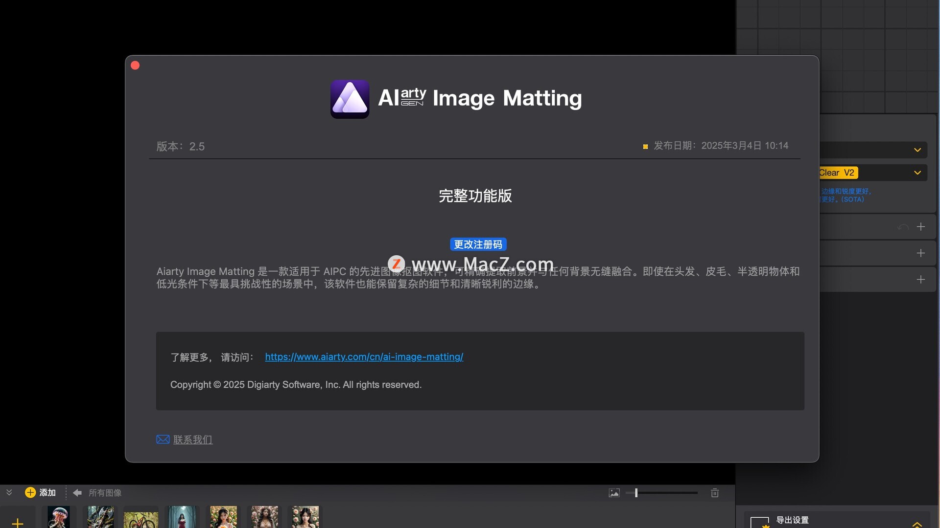Adjust the thumbnail size slider

[x=661, y=493]
